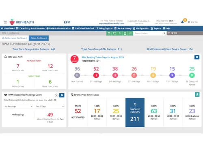Click No Action Taken More Than 24 Hrs count 12
This screenshot has width=203, height=152.
click(x=50, y=66)
